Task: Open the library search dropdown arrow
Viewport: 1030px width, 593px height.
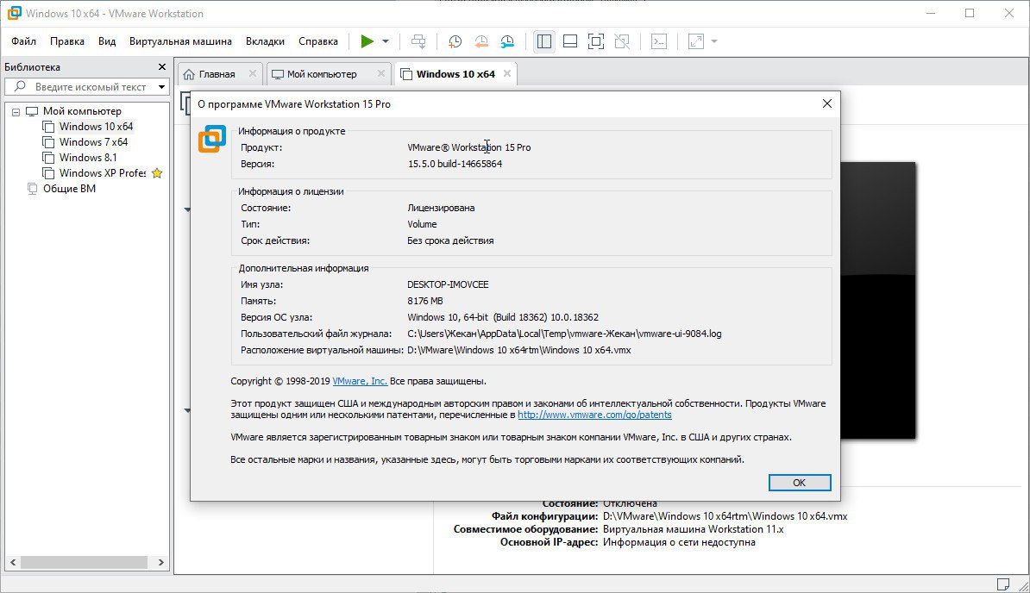Action: pos(161,86)
